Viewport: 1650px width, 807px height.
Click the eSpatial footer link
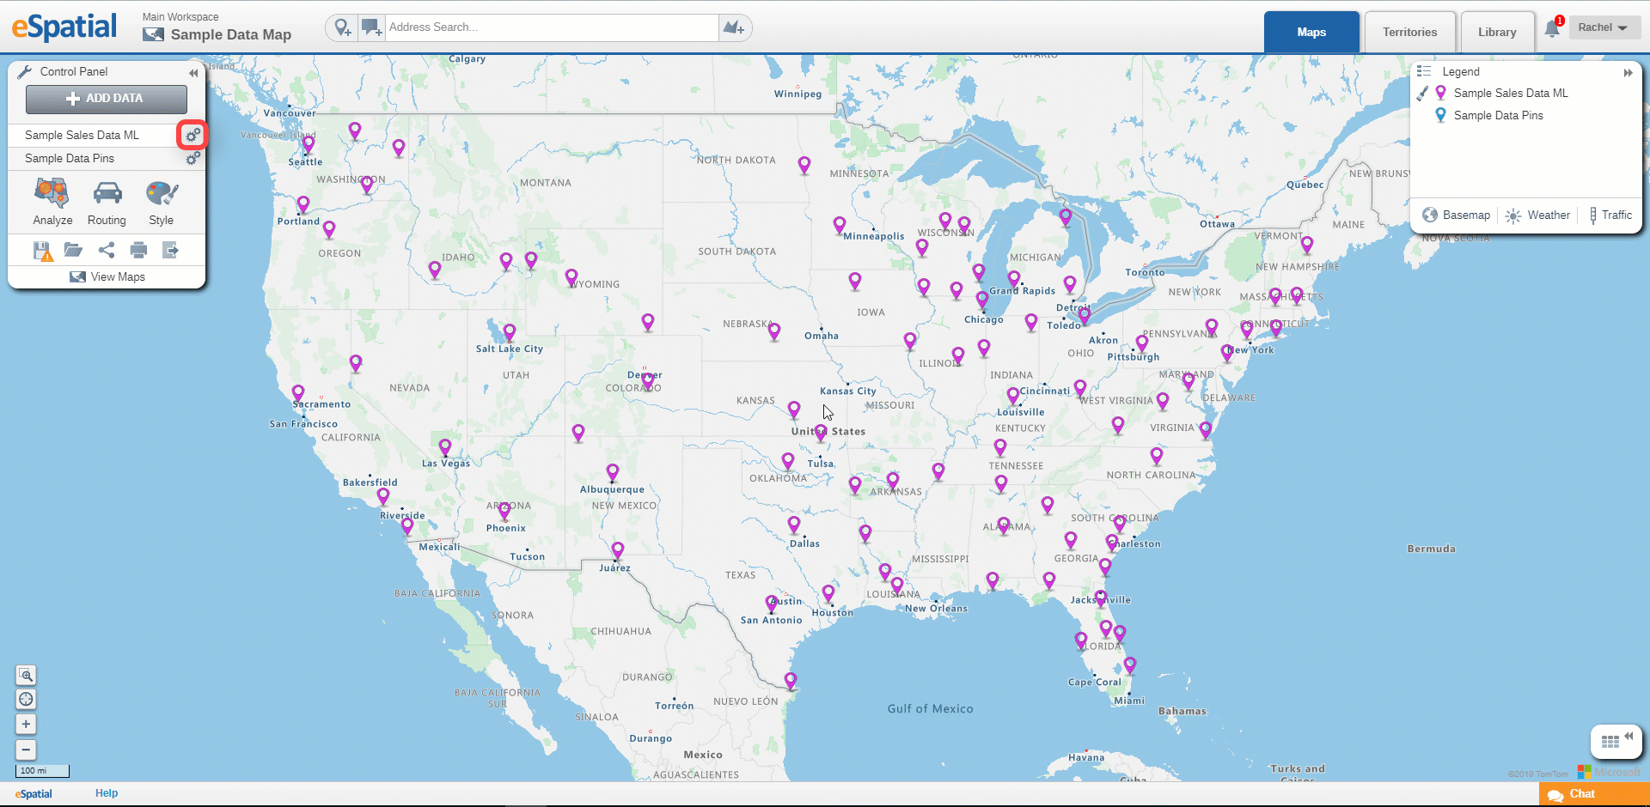pos(34,794)
